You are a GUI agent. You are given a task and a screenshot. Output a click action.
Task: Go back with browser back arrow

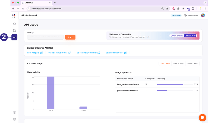point(13,8)
